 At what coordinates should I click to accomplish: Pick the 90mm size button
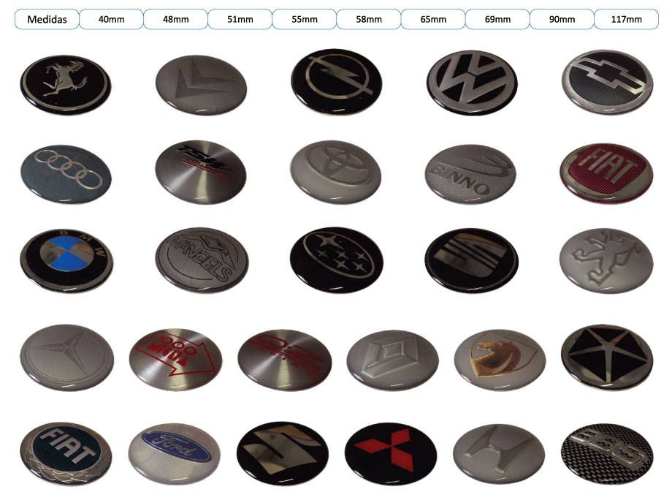562,19
